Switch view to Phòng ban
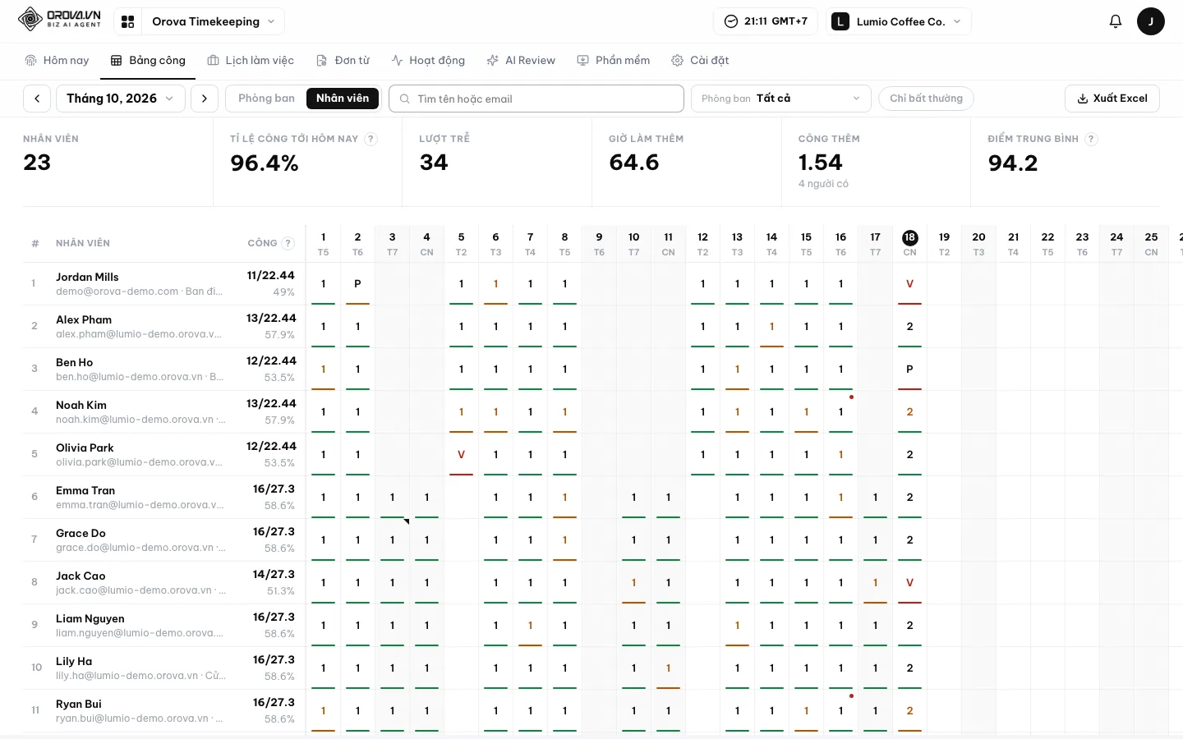 coord(266,99)
